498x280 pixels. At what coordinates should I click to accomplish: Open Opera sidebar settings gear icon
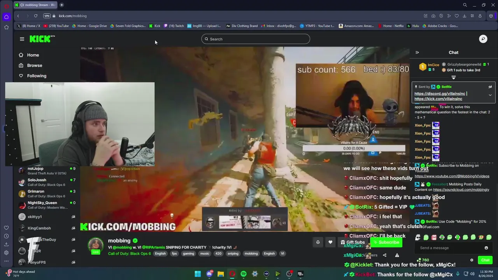[x=6, y=252]
